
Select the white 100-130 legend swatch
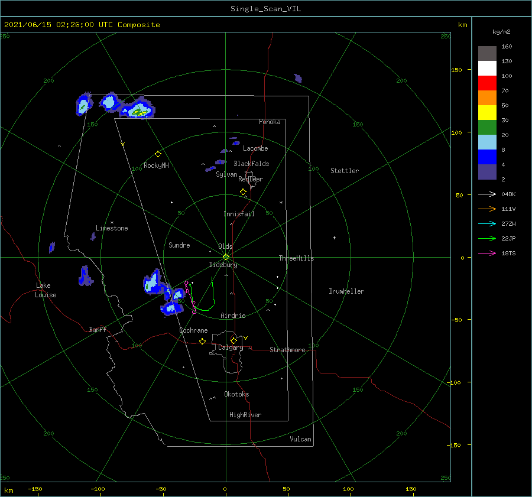487,69
